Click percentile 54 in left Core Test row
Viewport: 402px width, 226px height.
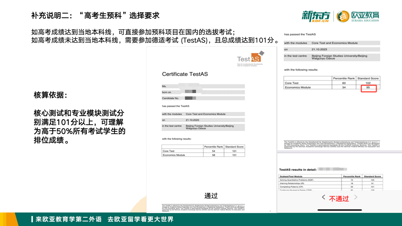[x=214, y=151]
